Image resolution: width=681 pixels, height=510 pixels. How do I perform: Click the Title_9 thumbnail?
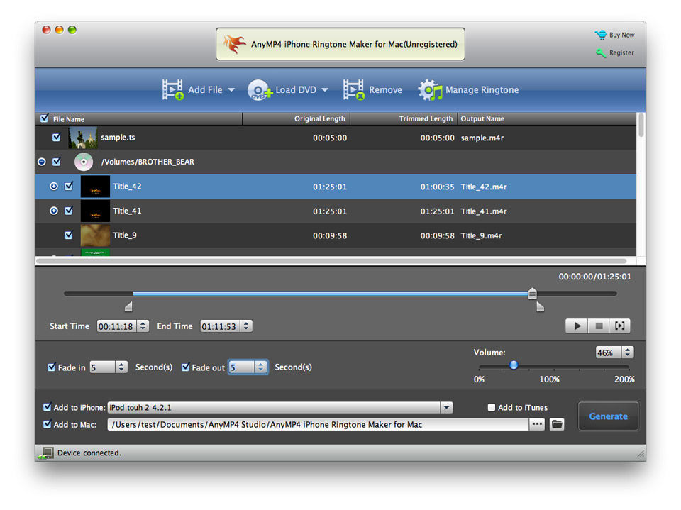pos(95,235)
